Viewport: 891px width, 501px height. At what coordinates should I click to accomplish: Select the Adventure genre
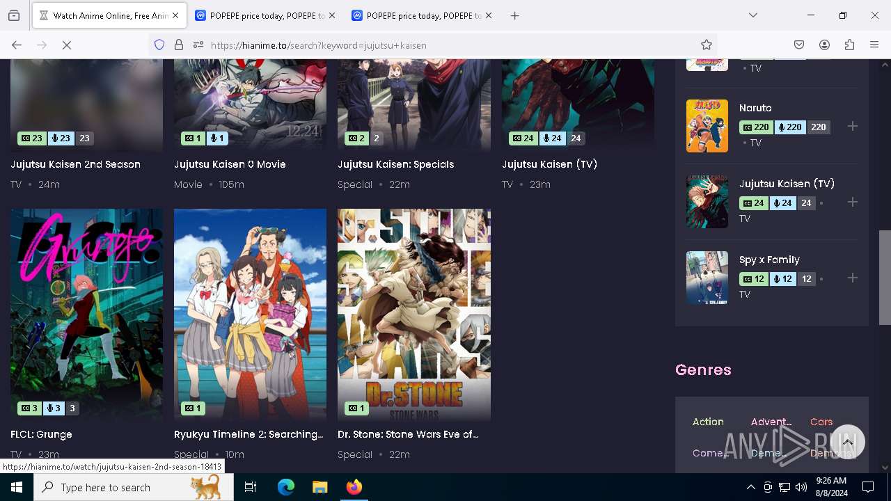771,422
